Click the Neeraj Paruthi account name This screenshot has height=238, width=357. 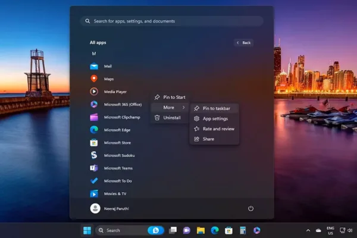coord(117,209)
